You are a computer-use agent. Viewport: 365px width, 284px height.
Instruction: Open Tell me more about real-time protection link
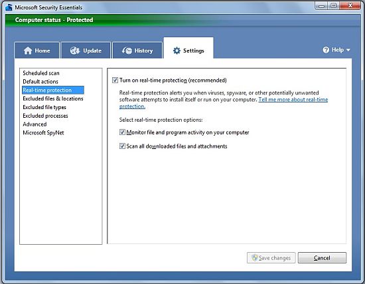293,99
